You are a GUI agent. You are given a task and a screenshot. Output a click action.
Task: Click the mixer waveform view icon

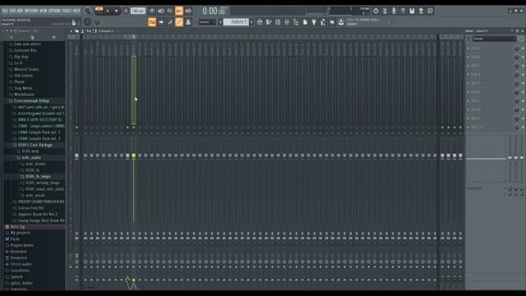click(x=89, y=31)
